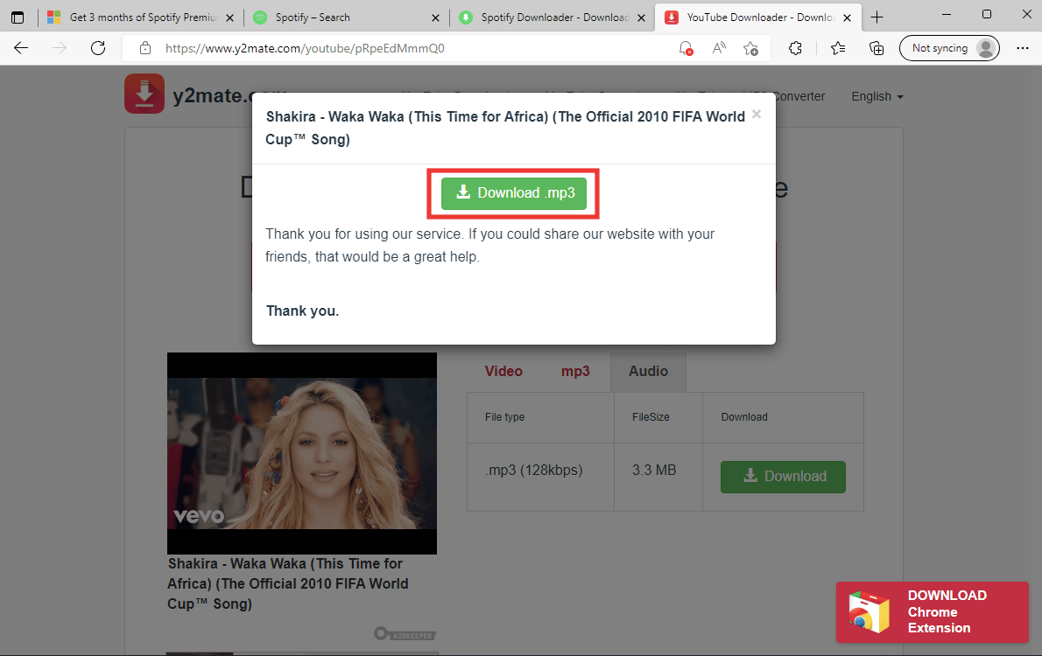This screenshot has width=1042, height=656.
Task: Close the Spotify – Search tab
Action: pyautogui.click(x=435, y=17)
